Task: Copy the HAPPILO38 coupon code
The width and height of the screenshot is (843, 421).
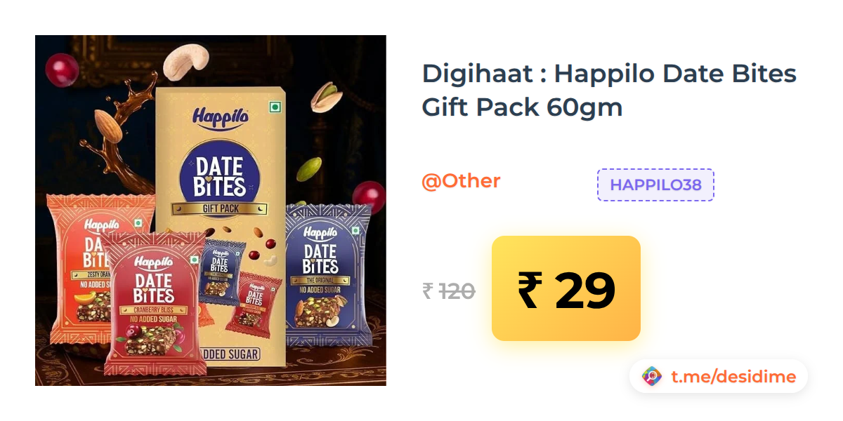Action: [x=655, y=185]
